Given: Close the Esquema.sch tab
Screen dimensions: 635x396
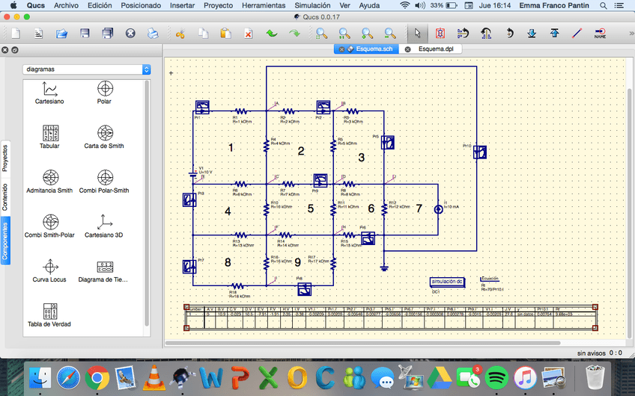Looking at the screenshot, I should [341, 49].
